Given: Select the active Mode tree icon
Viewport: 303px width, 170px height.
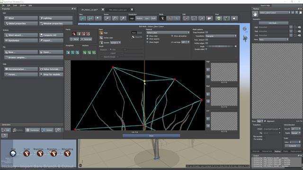Looking at the screenshot, I should click(x=162, y=18).
